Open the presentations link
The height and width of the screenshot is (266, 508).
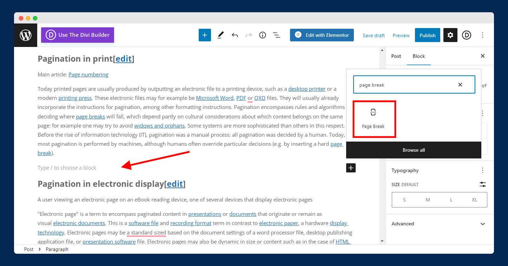point(205,214)
